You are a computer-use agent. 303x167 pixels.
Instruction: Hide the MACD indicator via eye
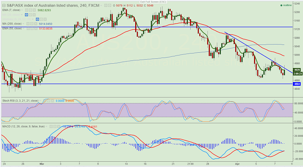pyautogui.click(x=51, y=127)
